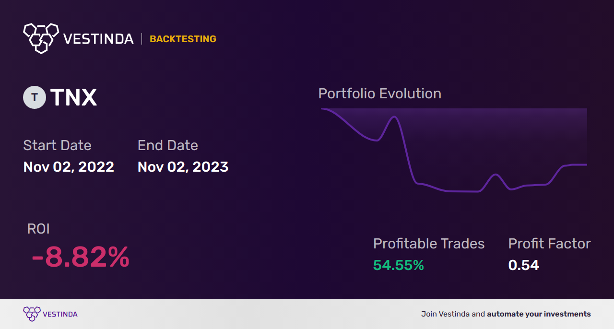Image resolution: width=614 pixels, height=329 pixels.
Task: Click the Profit Factor label
Action: 549,244
